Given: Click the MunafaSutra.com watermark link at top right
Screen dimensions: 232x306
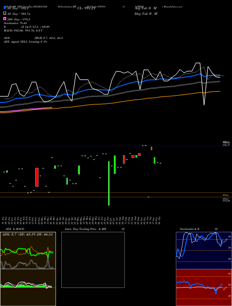Looking at the screenshot, I should coord(172,6).
